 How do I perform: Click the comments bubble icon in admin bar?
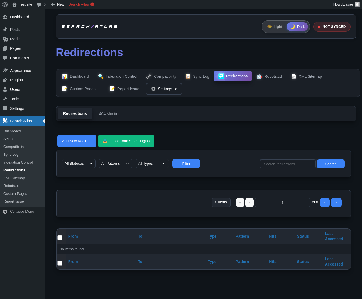point(39,4)
